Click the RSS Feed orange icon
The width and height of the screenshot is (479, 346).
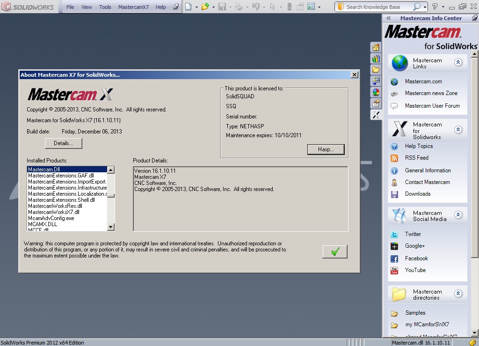click(x=394, y=158)
